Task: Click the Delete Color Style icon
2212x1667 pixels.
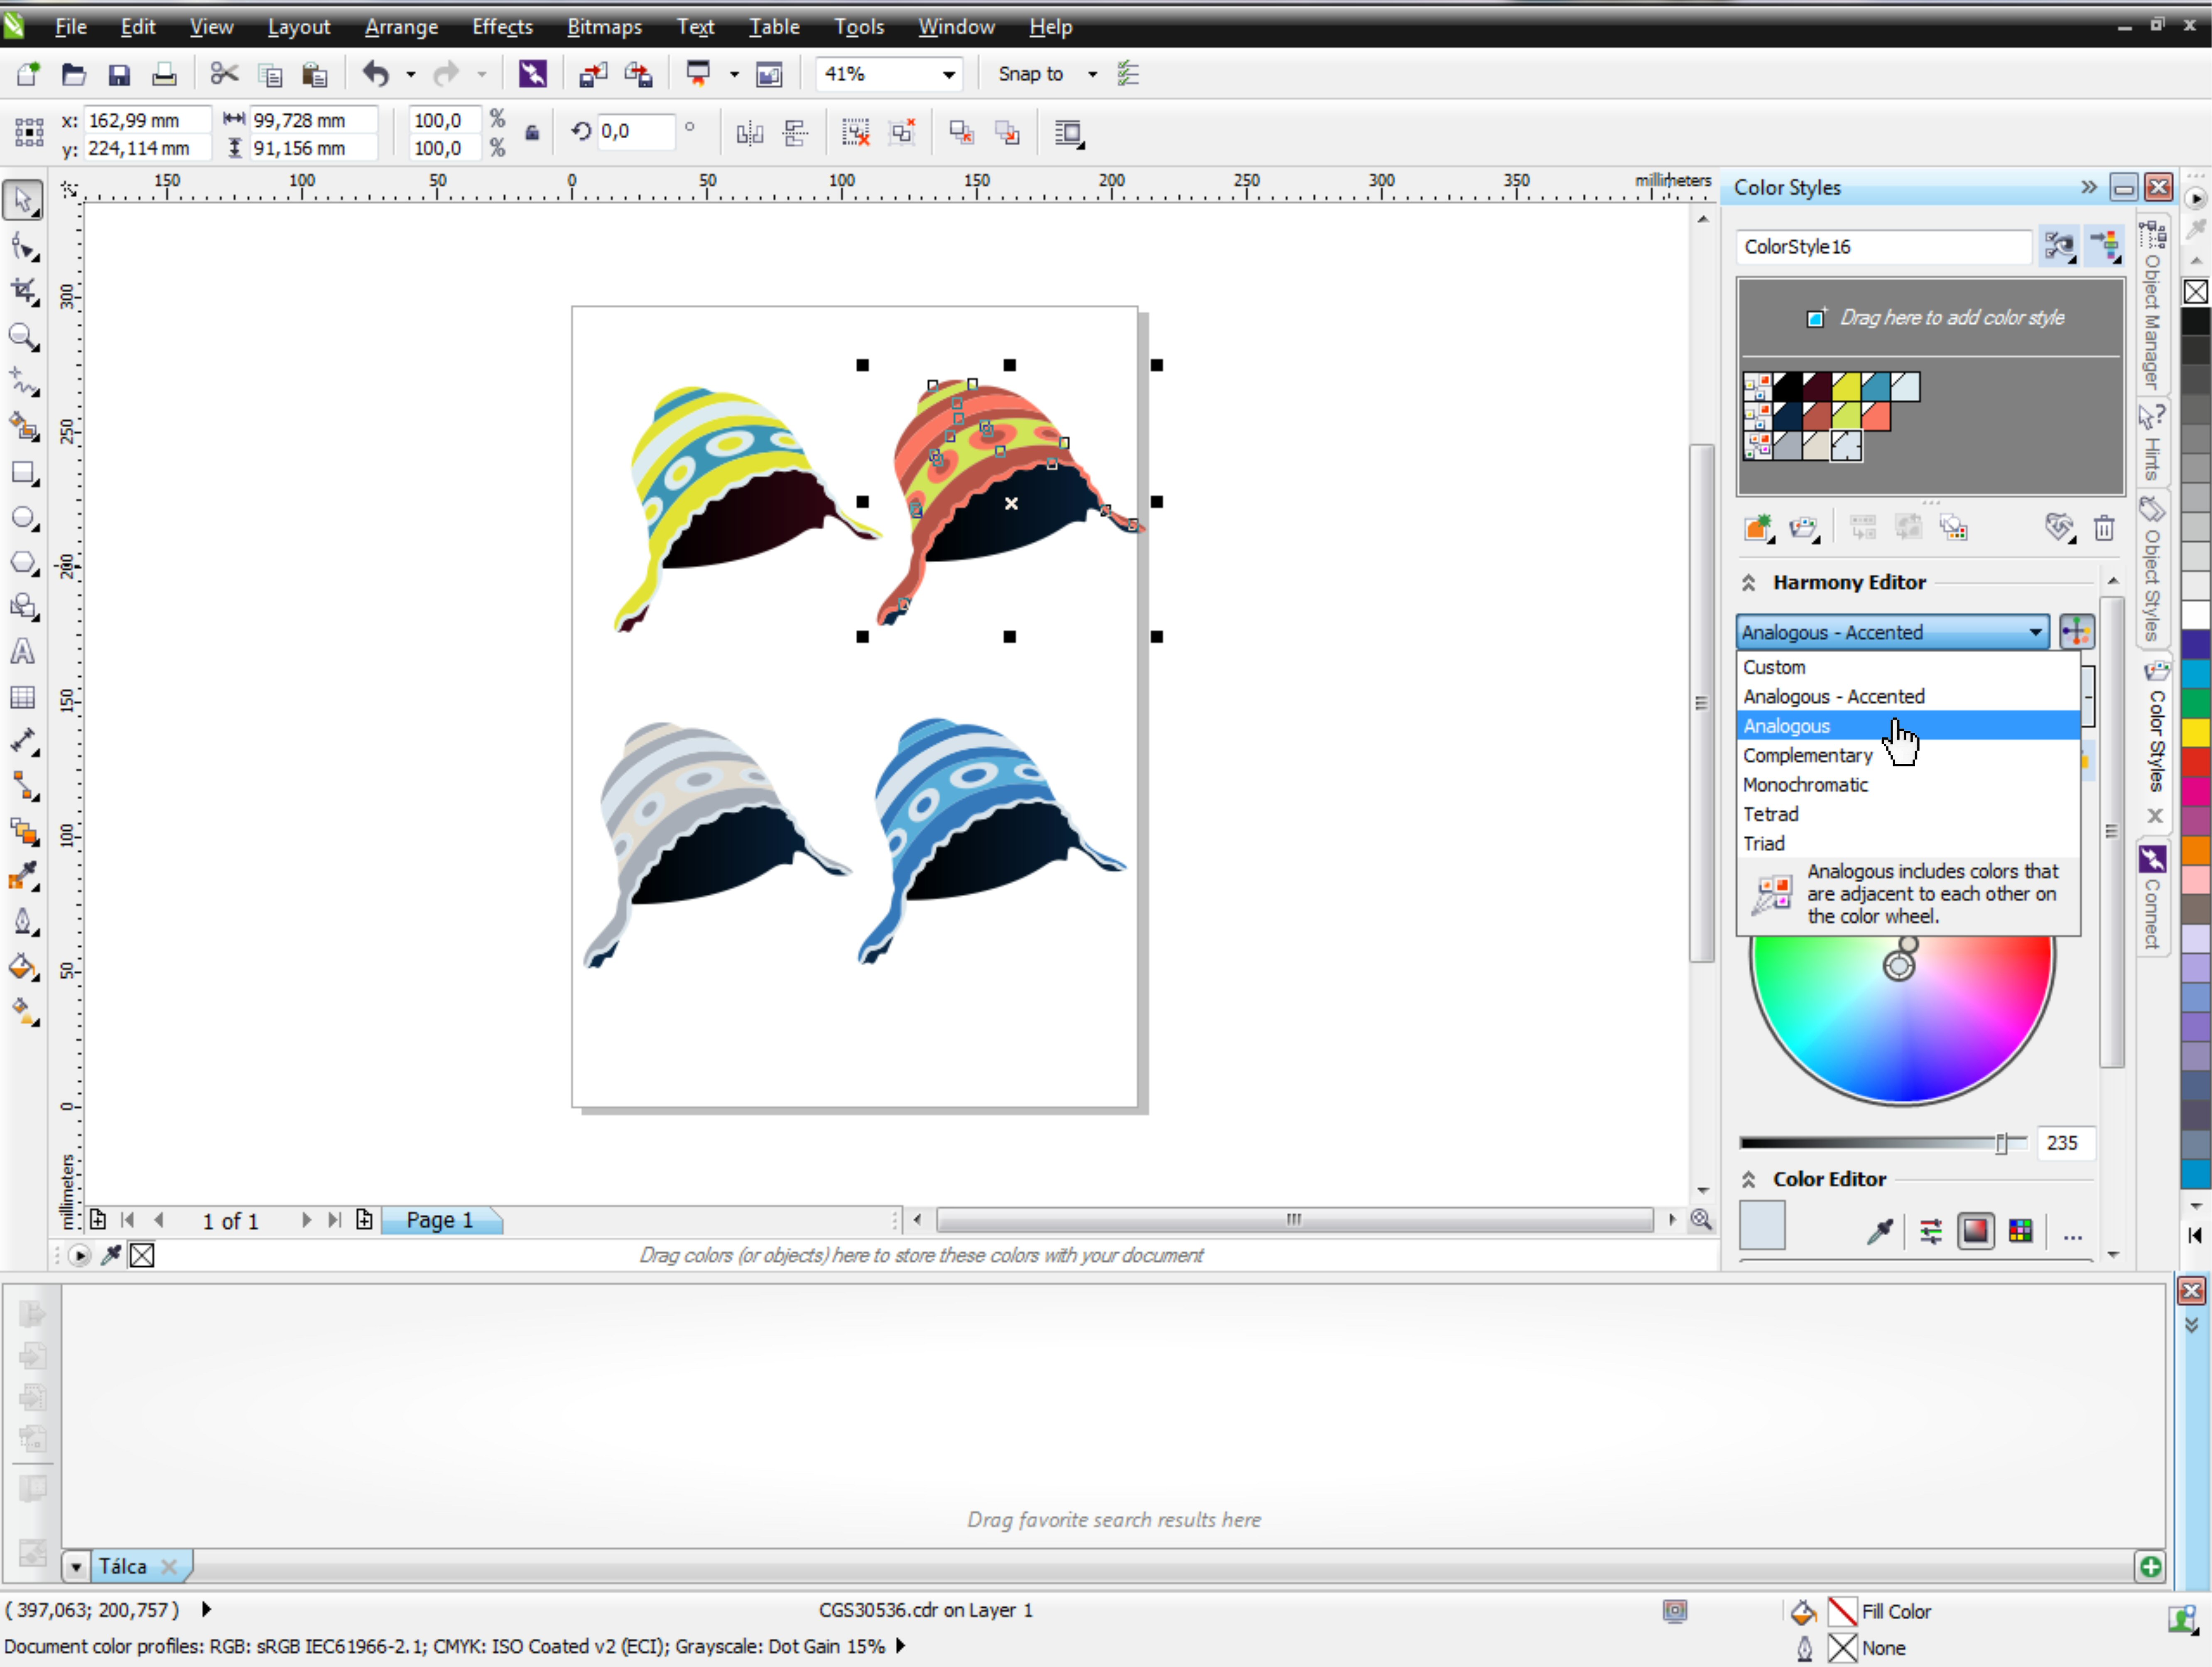Action: [2104, 531]
